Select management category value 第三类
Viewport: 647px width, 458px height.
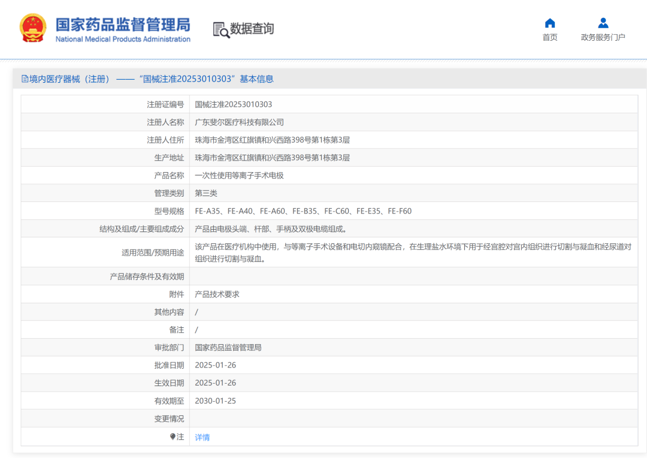pyautogui.click(x=206, y=193)
